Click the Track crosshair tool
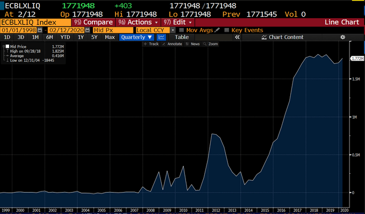 coord(151,44)
